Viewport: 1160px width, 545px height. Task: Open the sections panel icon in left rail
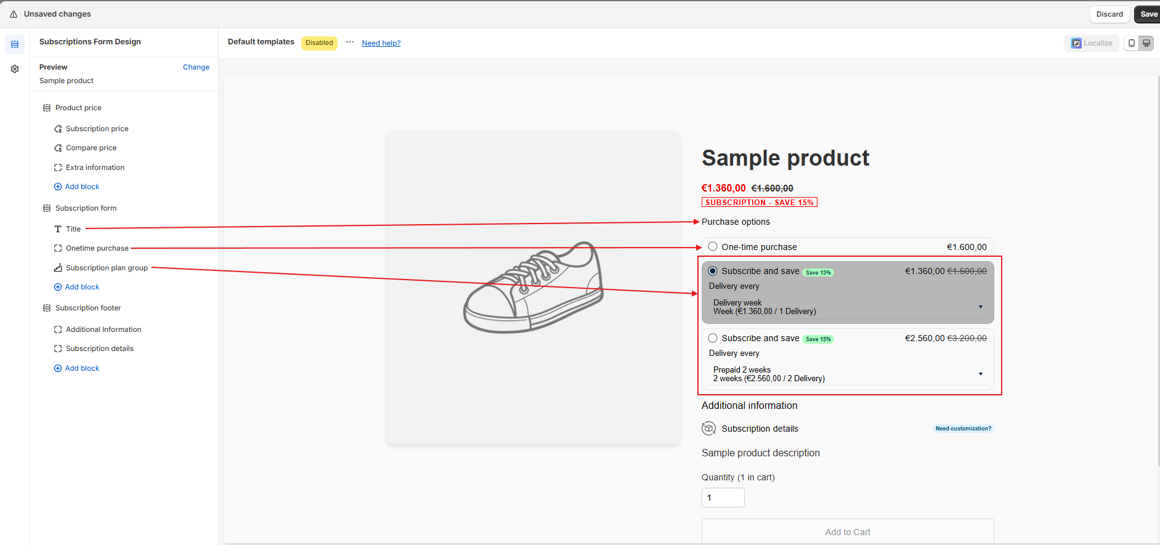[15, 44]
